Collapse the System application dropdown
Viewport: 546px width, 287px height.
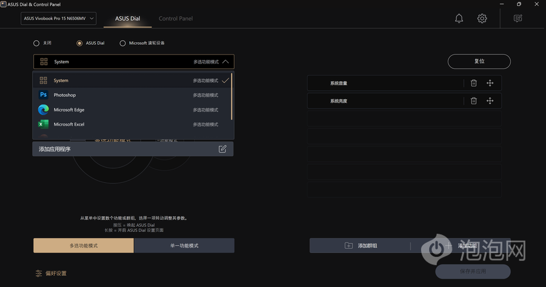tap(133, 62)
